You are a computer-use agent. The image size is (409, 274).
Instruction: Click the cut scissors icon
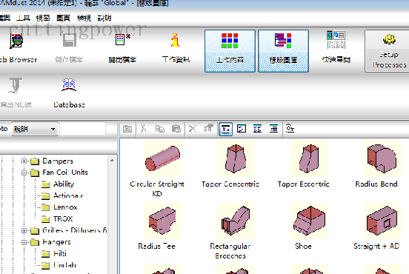(143, 129)
